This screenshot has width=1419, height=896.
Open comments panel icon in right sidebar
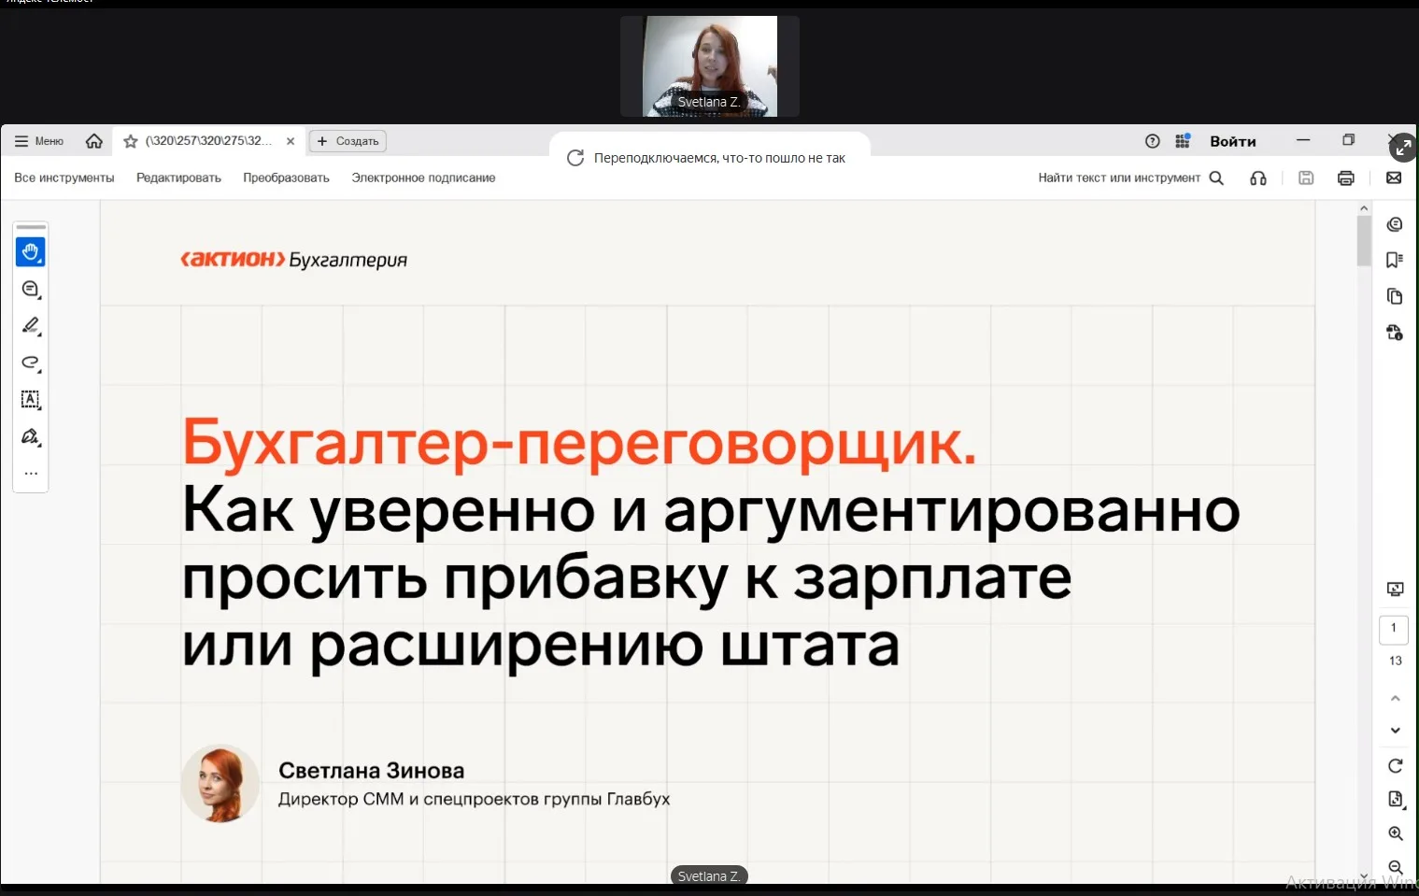click(1395, 224)
